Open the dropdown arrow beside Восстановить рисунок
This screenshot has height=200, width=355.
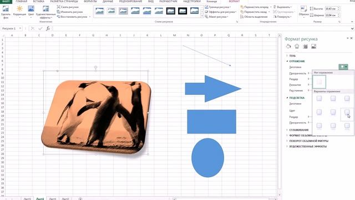(x=90, y=17)
